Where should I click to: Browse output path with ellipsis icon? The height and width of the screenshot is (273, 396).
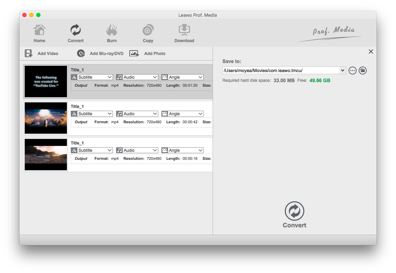(x=352, y=71)
